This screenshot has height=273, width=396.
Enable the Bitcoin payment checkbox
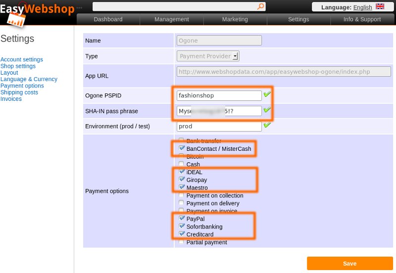coord(181,156)
